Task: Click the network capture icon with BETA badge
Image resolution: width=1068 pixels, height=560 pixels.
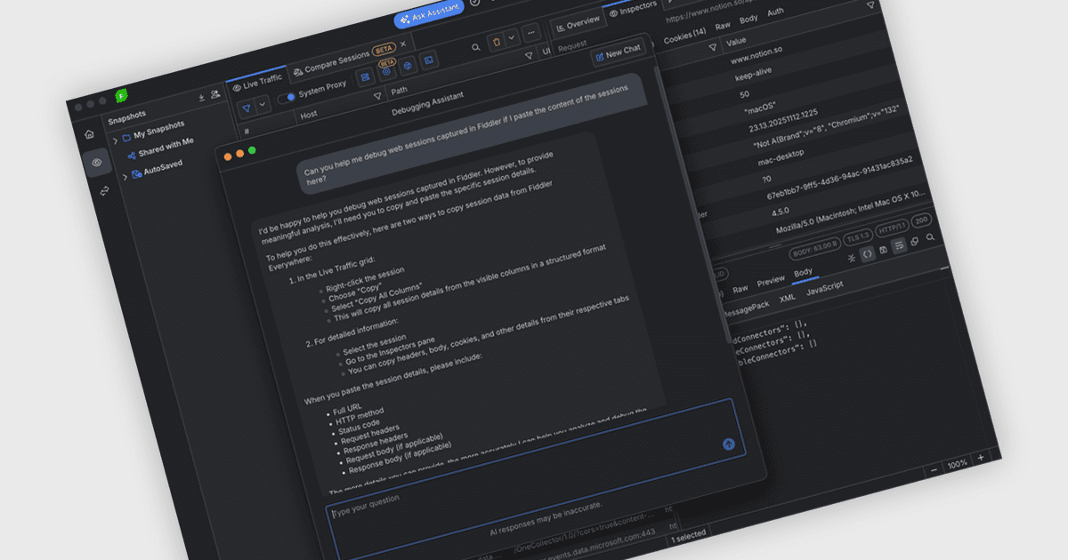Action: (387, 71)
